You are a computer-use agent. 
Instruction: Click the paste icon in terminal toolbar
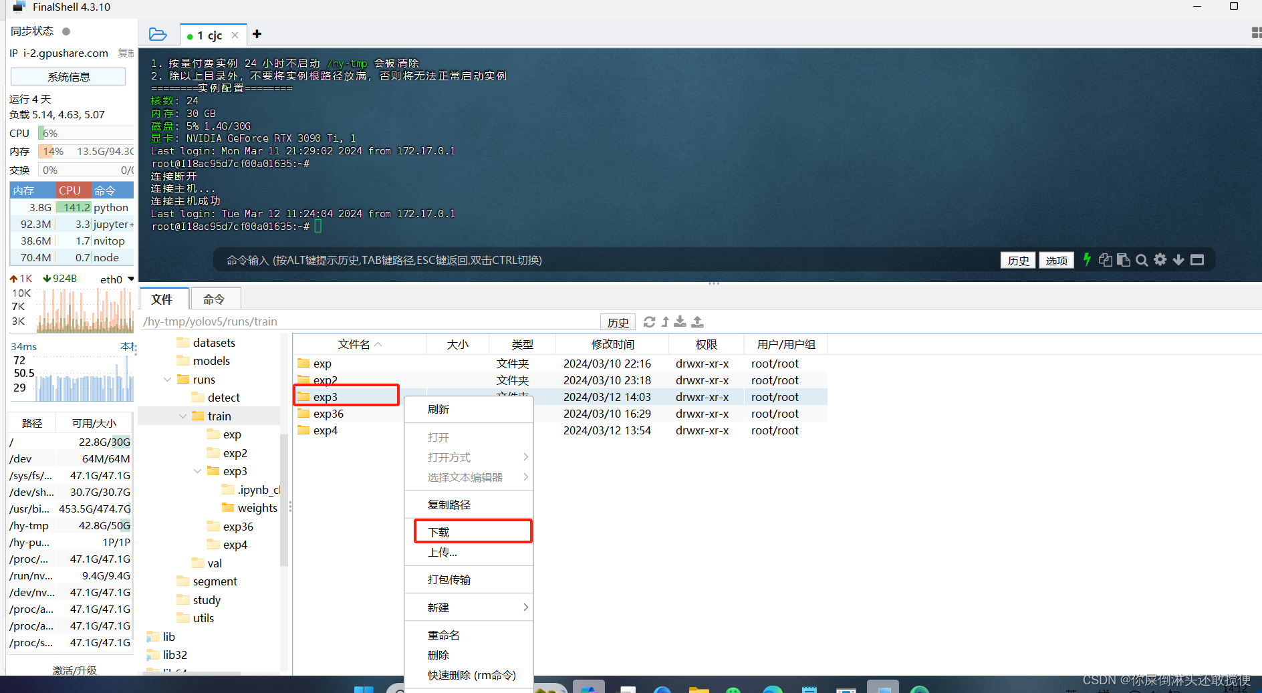point(1123,260)
